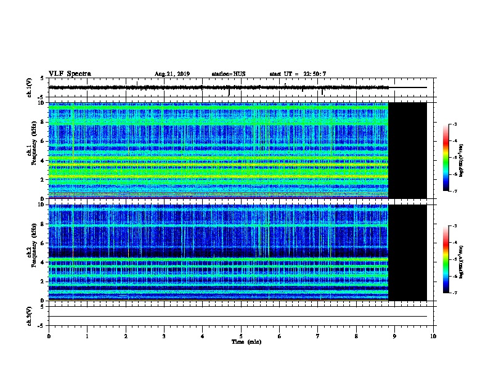This screenshot has height=377, width=488.
Task: Select the date label "Aug.21, 2019"
Action: coord(172,74)
